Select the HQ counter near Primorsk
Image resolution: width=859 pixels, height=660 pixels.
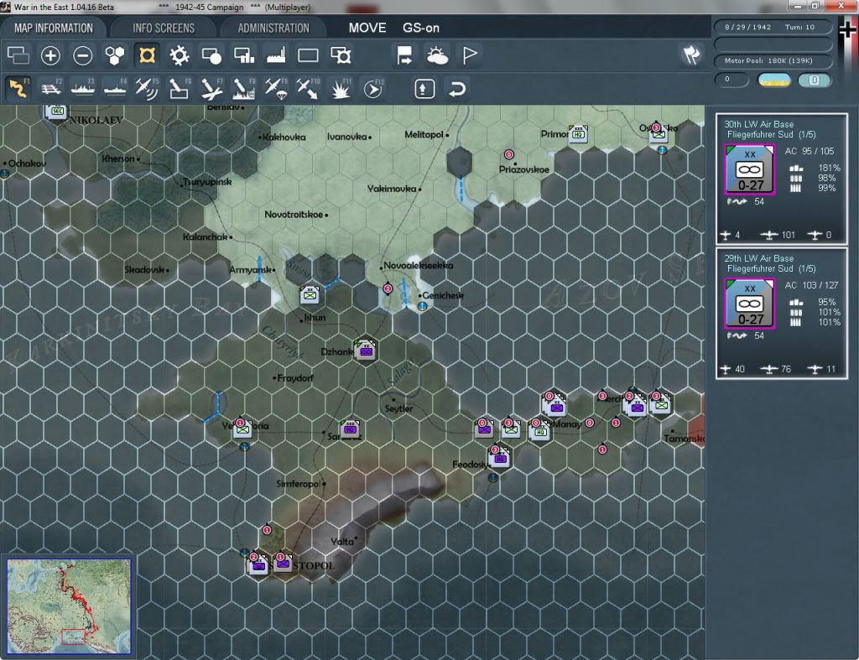click(579, 133)
